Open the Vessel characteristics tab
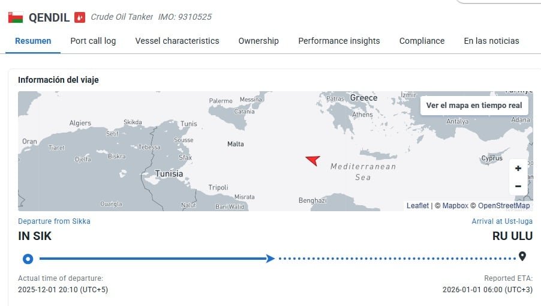The width and height of the screenshot is (541, 306). (177, 41)
